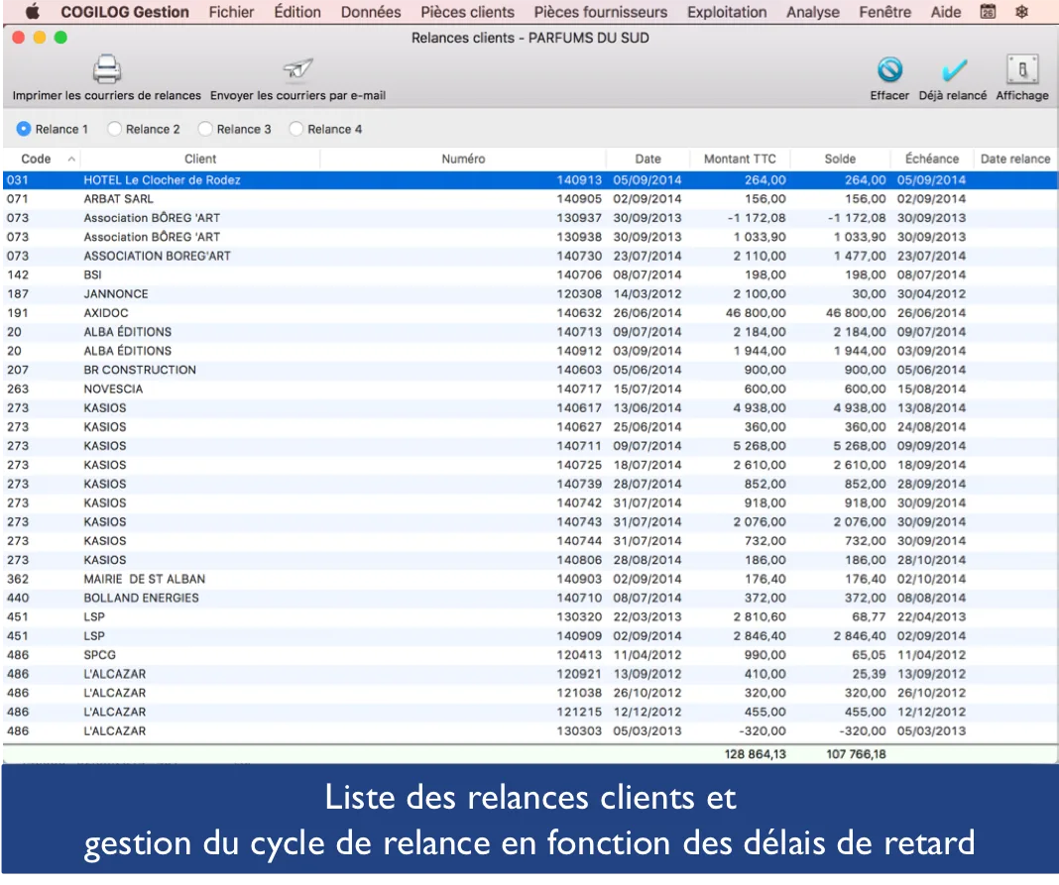Open the Édition menu

point(297,12)
